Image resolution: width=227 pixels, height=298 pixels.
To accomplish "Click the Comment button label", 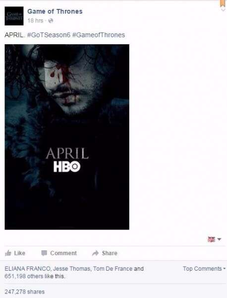I will (63, 253).
